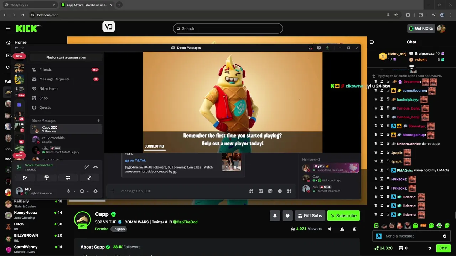Viewport: 456px width, 256px height.
Task: Open TikTok embed thumbnail image
Action: click(232, 162)
